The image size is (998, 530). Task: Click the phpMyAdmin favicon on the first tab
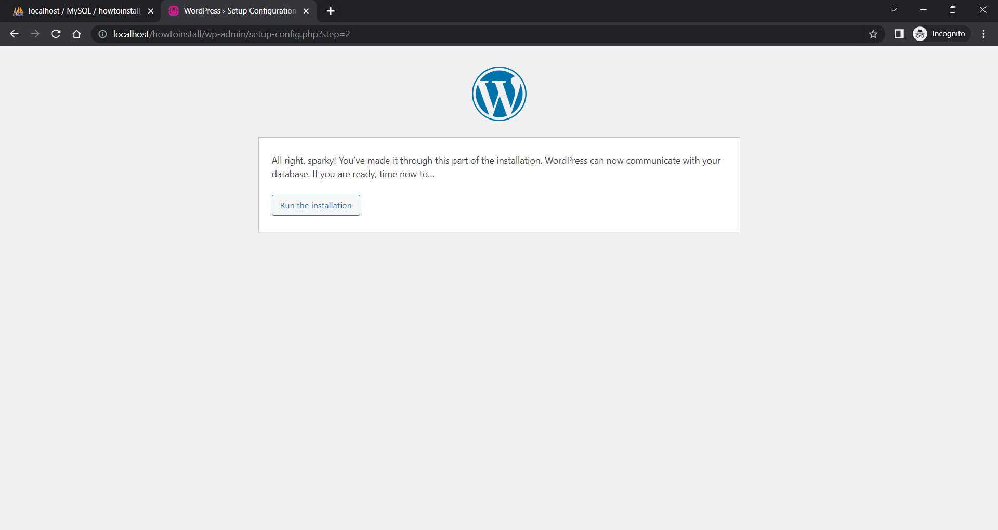click(17, 10)
